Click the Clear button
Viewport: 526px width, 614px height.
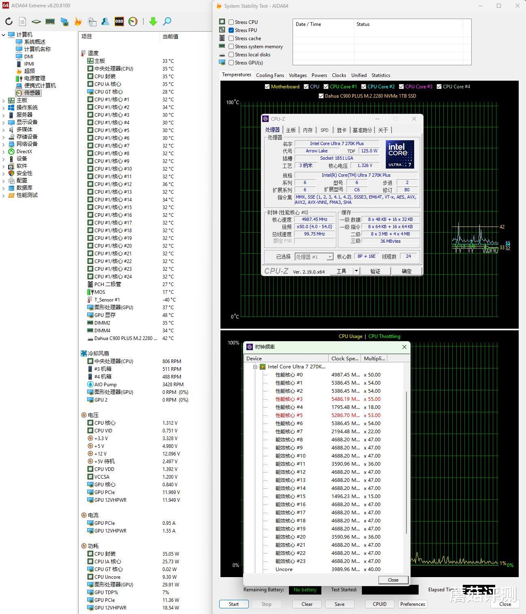[x=307, y=604]
